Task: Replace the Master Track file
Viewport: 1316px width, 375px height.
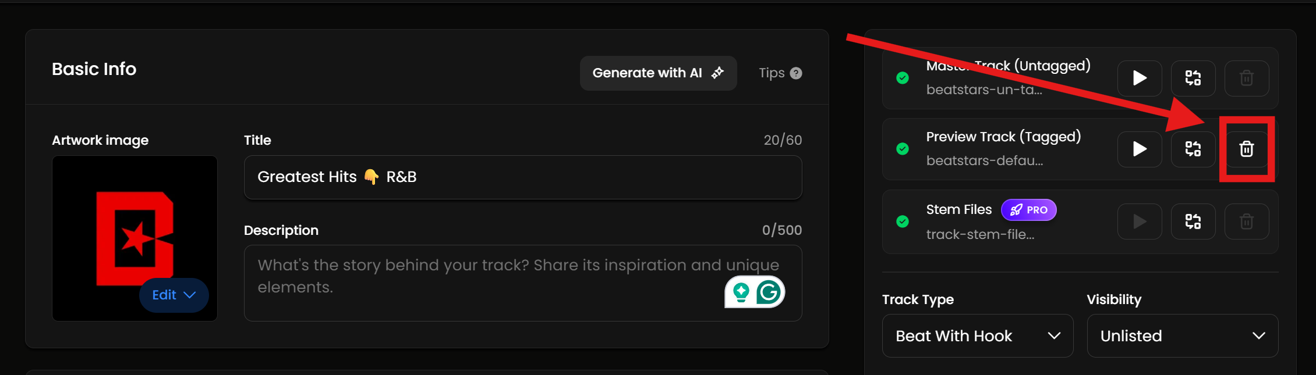Action: point(1193,78)
